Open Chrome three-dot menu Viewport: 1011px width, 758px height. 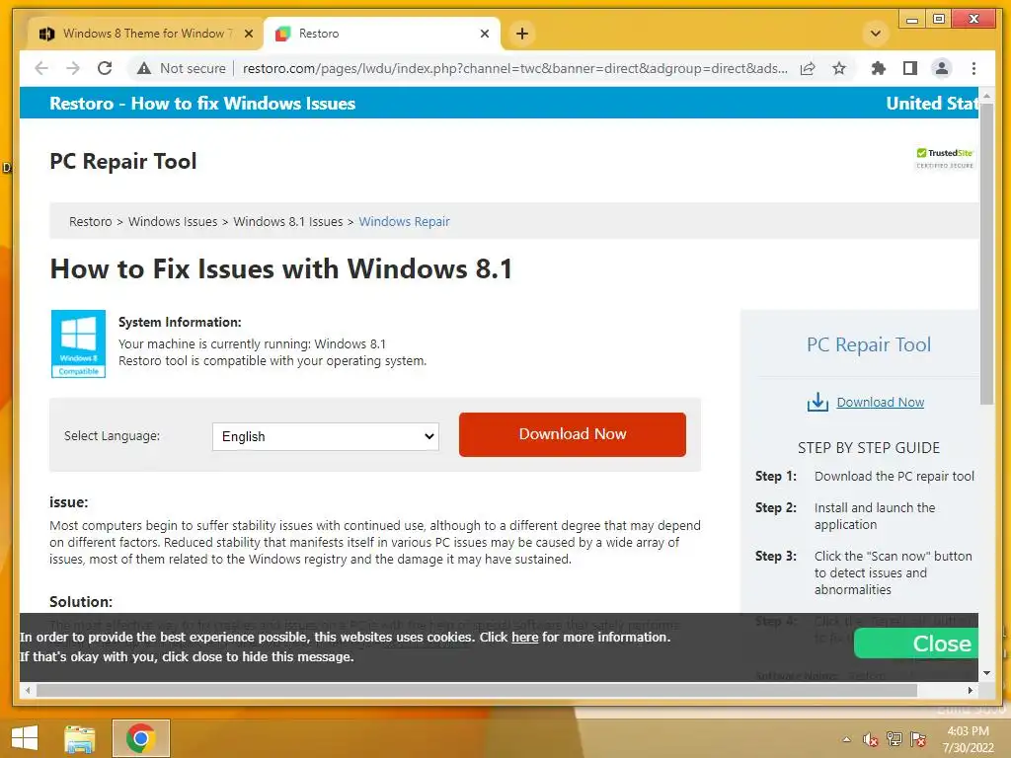(973, 68)
